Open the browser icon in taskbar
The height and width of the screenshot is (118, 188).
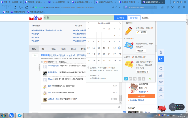pos(19,115)
